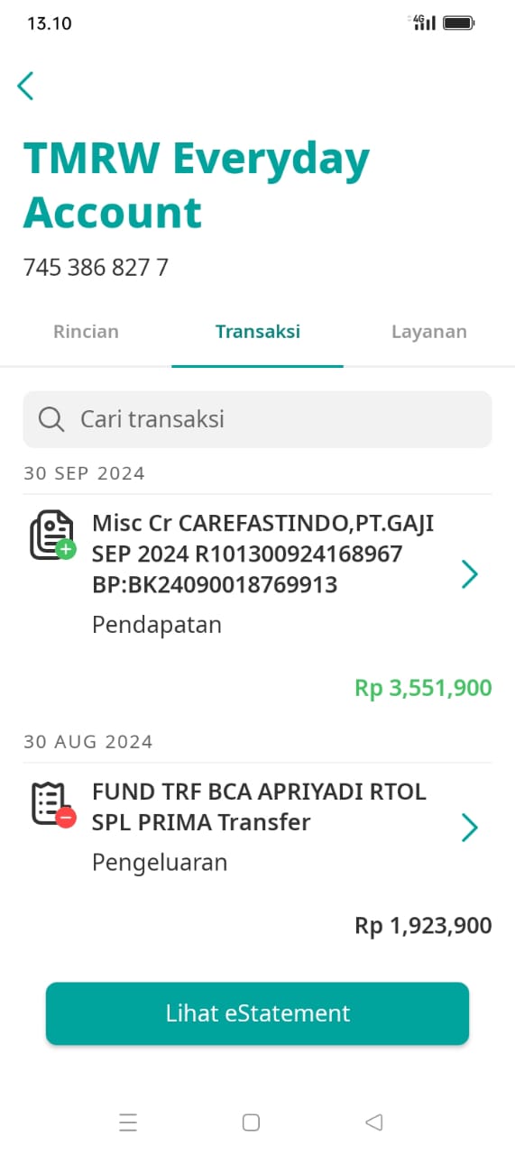This screenshot has width=515, height=1154.
Task: Tap the expense clipboard icon with red minus
Action: [x=53, y=804]
